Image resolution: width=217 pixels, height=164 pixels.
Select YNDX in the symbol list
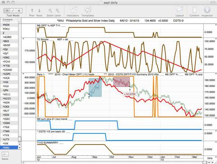(x=9, y=25)
